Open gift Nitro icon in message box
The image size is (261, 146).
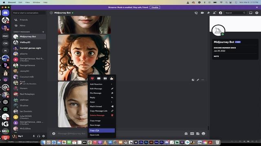click(x=186, y=133)
